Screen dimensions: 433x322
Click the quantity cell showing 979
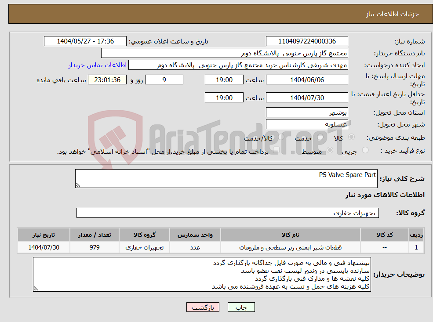pos(94,247)
